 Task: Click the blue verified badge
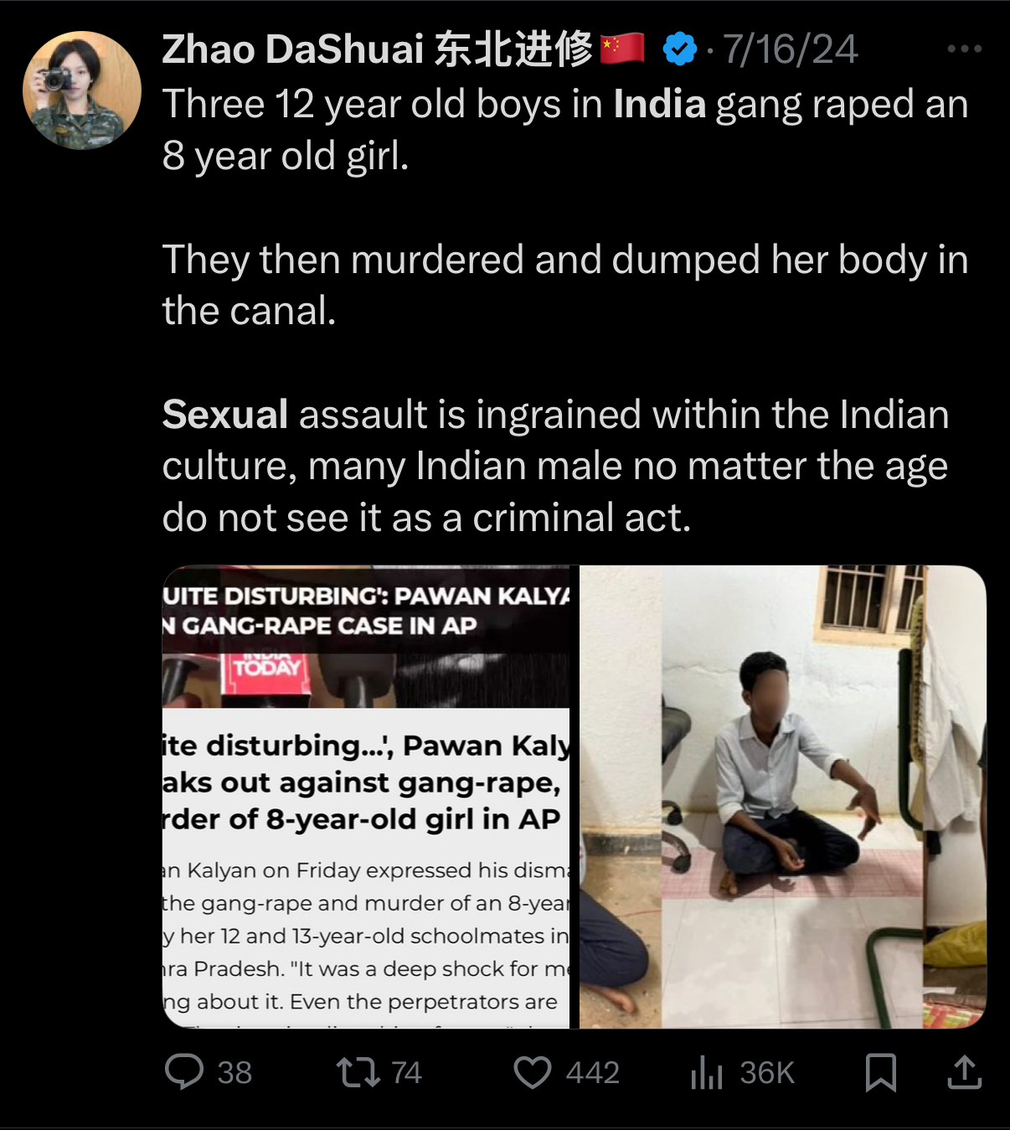point(679,49)
